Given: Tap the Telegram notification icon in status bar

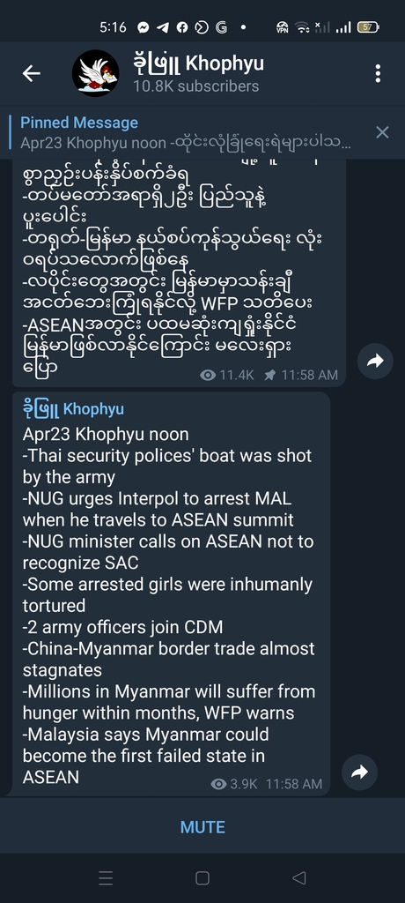Looking at the screenshot, I should (163, 27).
